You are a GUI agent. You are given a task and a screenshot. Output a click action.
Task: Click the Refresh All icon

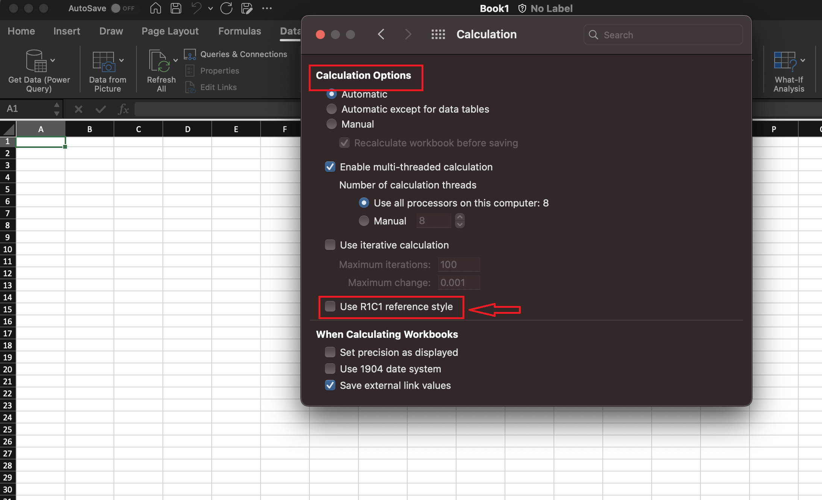point(159,61)
